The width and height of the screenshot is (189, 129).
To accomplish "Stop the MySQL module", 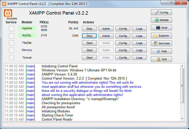I will click(89, 36).
